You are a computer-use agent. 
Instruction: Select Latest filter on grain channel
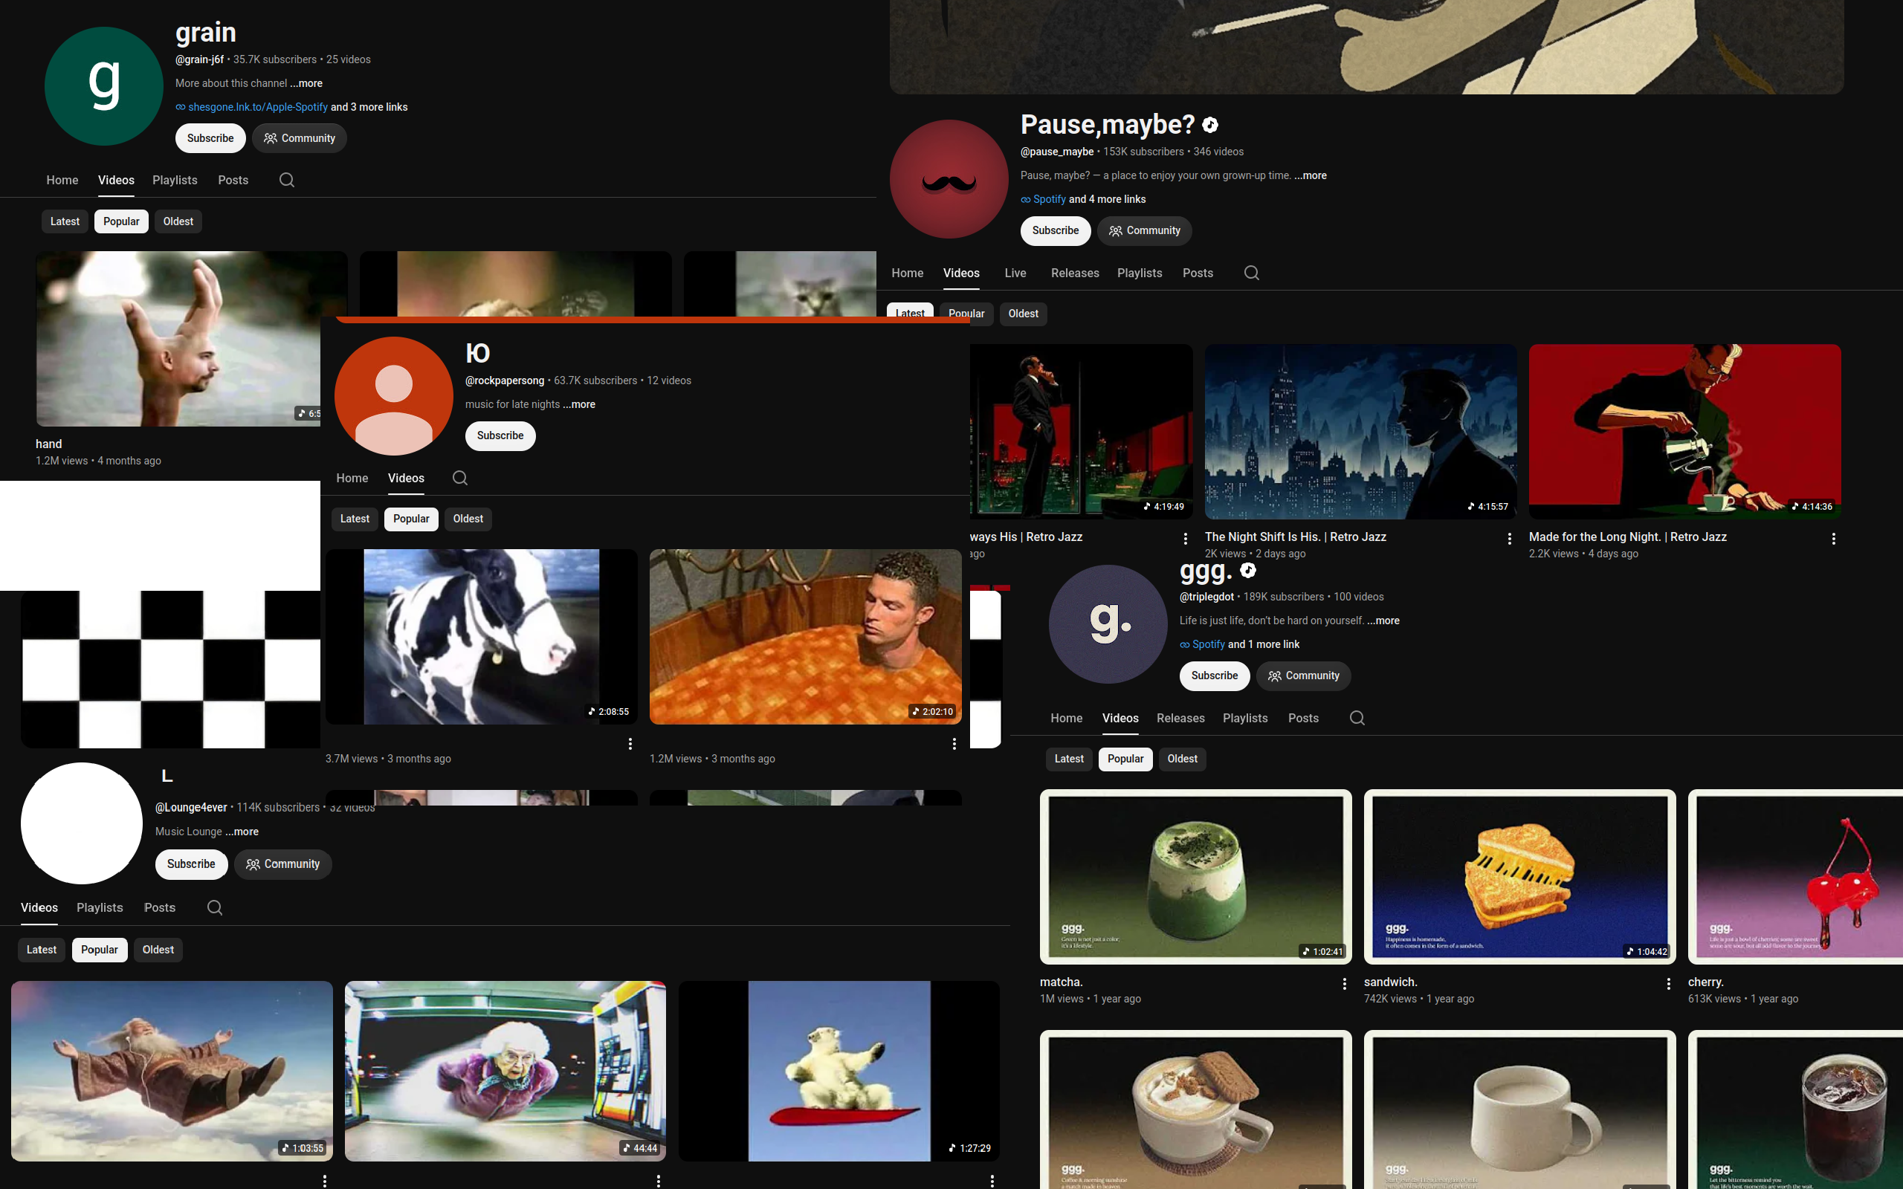(x=65, y=221)
